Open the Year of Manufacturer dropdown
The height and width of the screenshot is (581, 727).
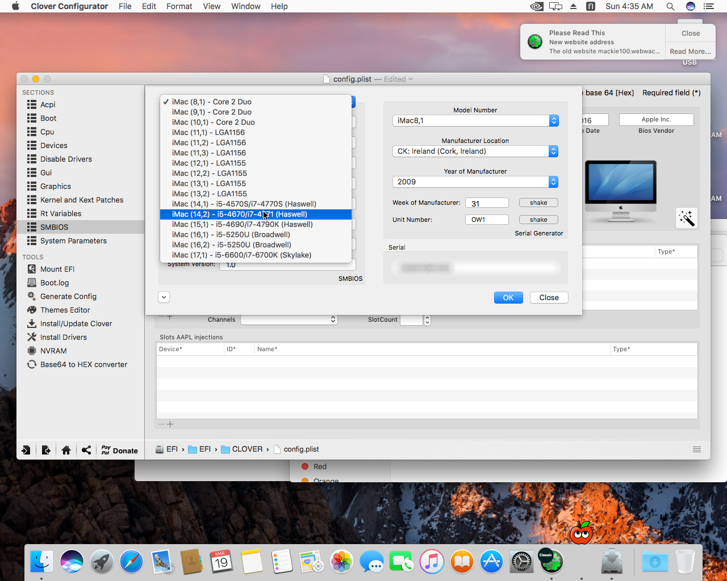click(x=475, y=182)
